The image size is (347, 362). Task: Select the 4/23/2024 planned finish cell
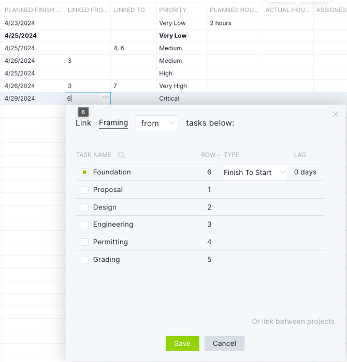point(34,23)
